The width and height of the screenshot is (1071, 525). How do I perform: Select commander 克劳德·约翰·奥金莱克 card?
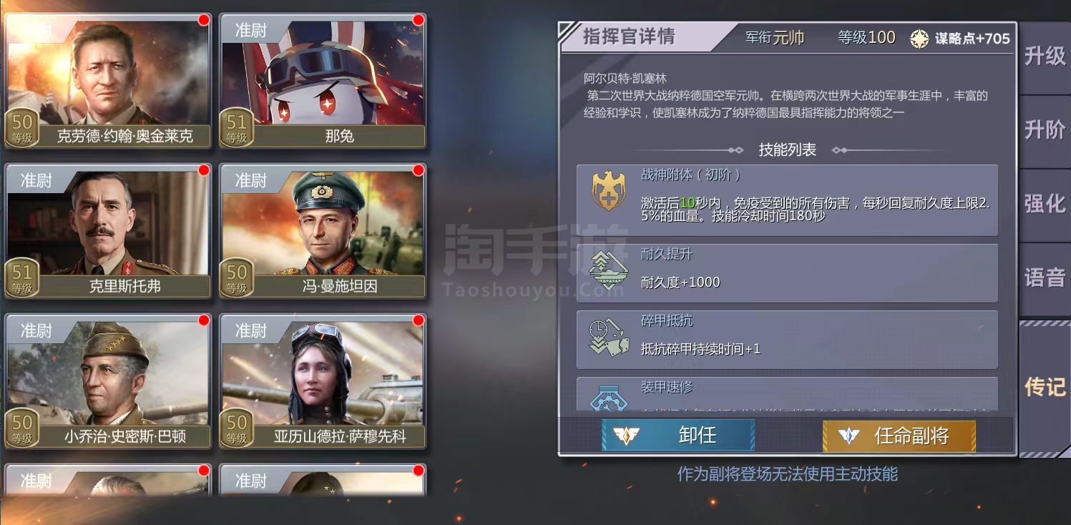pos(108,81)
